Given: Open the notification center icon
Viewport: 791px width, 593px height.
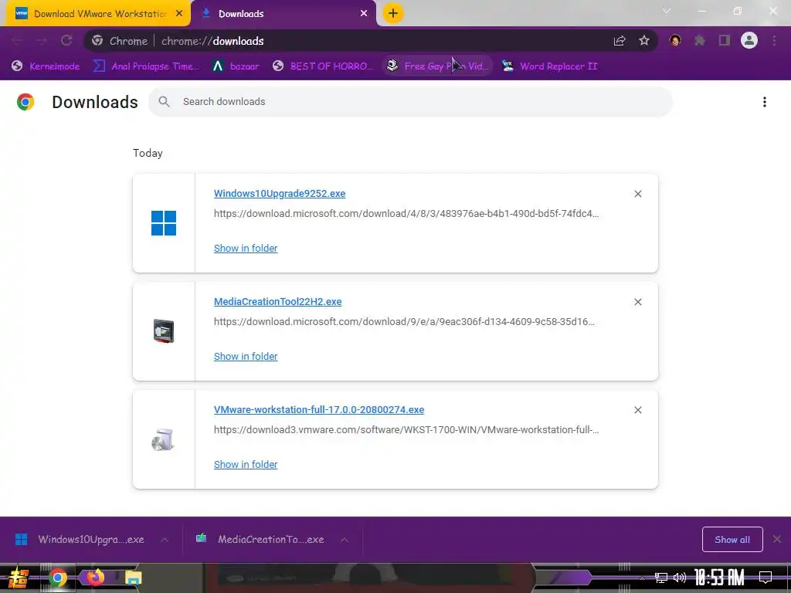Looking at the screenshot, I should (766, 578).
